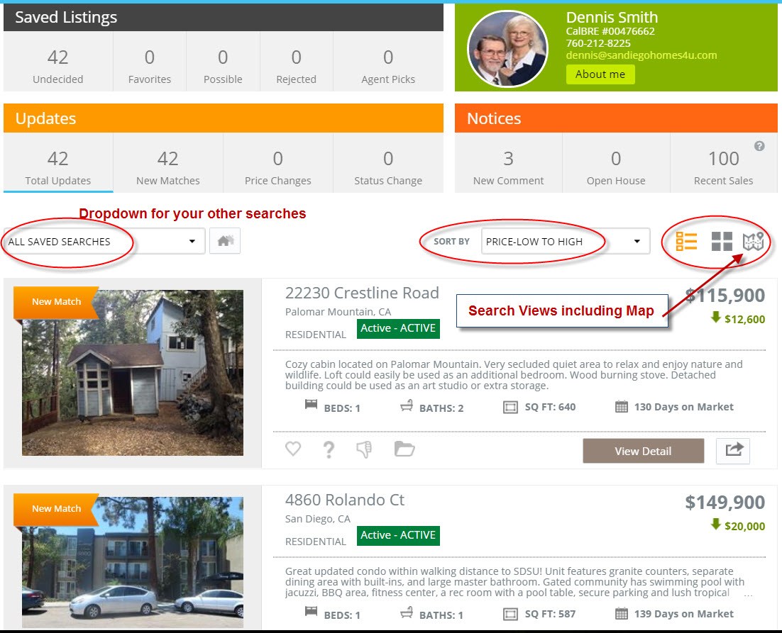
Task: Click View Detail for Crestline Road
Action: (644, 451)
